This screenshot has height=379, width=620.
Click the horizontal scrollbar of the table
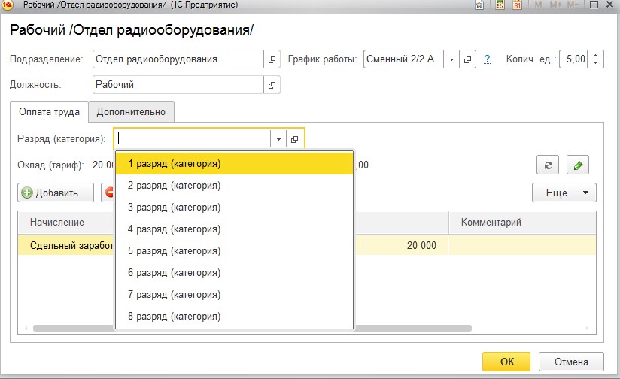252,328
